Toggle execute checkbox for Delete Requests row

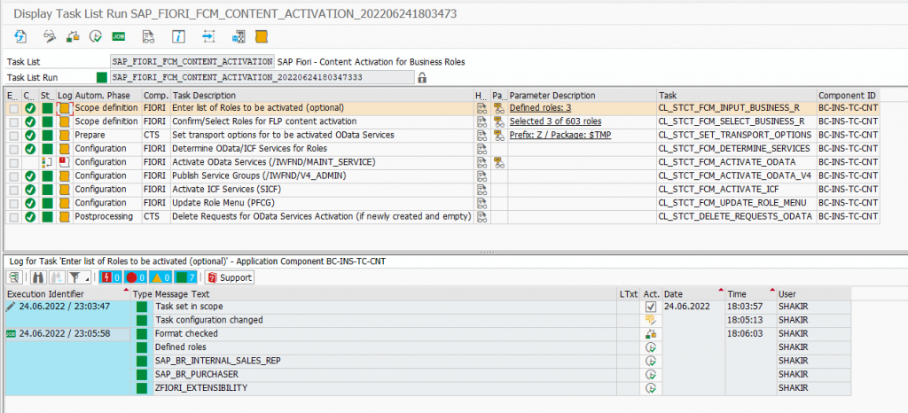[x=13, y=216]
